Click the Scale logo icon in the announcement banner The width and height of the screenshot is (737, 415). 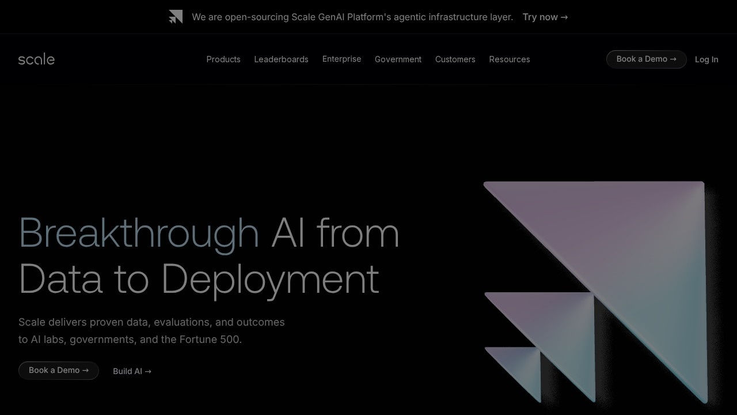(175, 17)
